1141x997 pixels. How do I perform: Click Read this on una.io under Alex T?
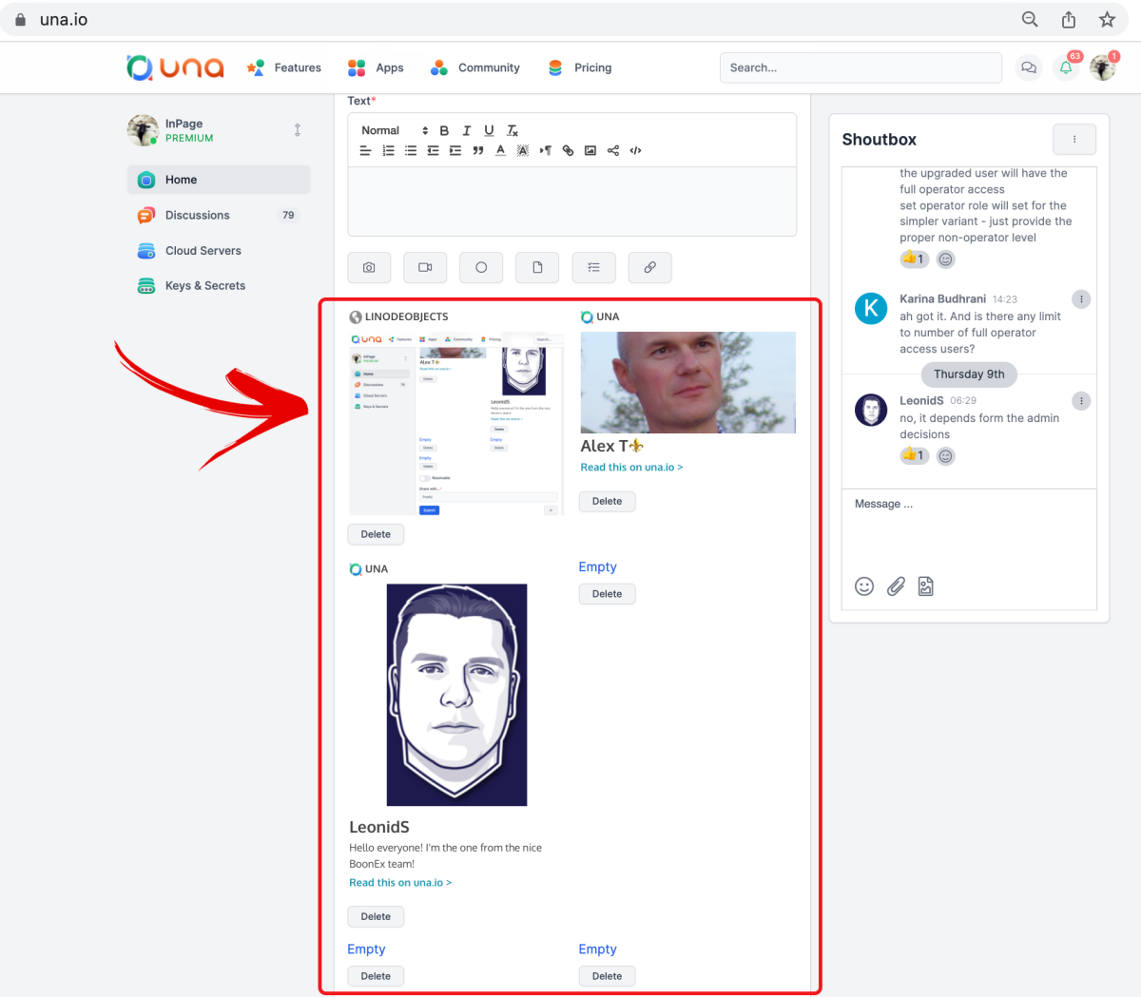tap(631, 468)
